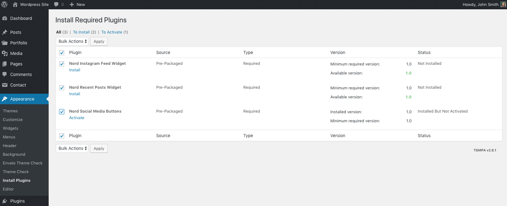Click the Pages icon in sidebar
The height and width of the screenshot is (206, 507).
click(x=5, y=64)
